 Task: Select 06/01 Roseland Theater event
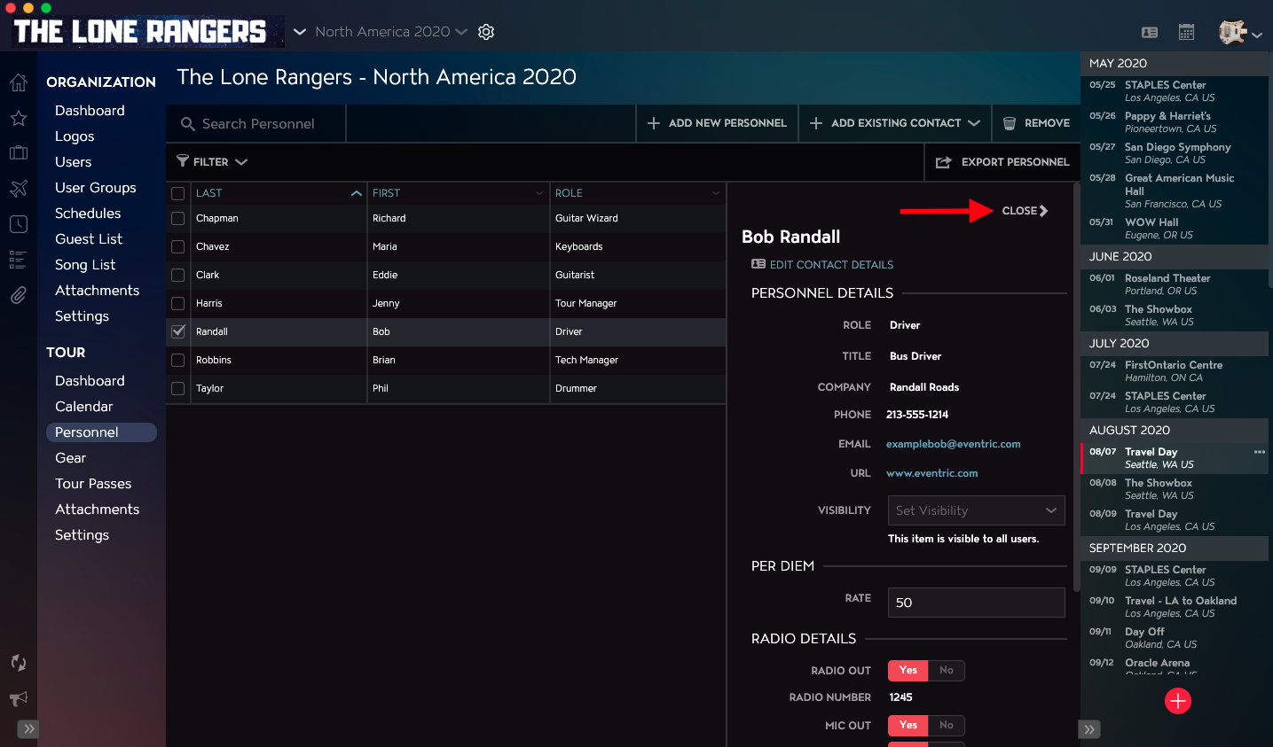(x=1175, y=284)
